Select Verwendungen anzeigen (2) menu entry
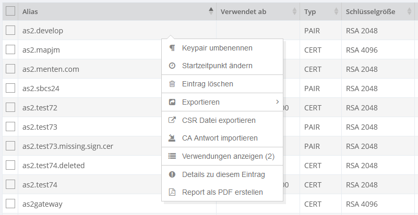This screenshot has width=418, height=215. tap(228, 156)
